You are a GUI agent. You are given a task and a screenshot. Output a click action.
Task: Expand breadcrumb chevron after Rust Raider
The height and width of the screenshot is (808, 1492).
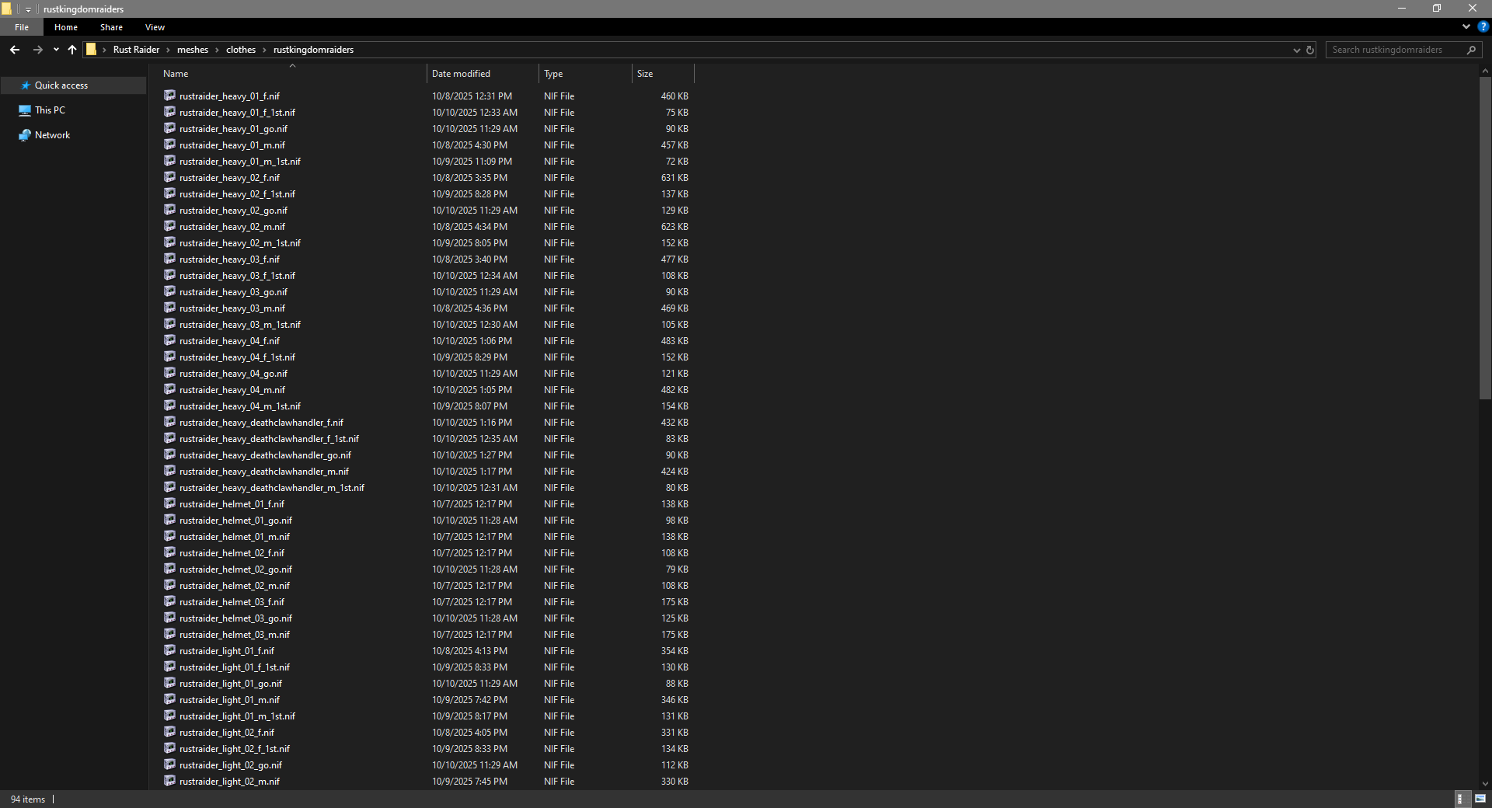tap(168, 50)
